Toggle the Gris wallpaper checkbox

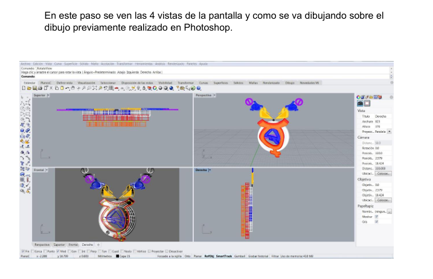coord(376,222)
